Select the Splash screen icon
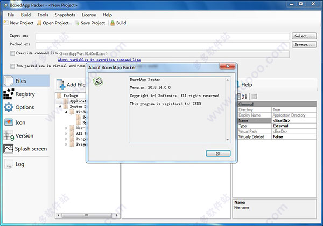The height and width of the screenshot is (226, 323). 8,149
